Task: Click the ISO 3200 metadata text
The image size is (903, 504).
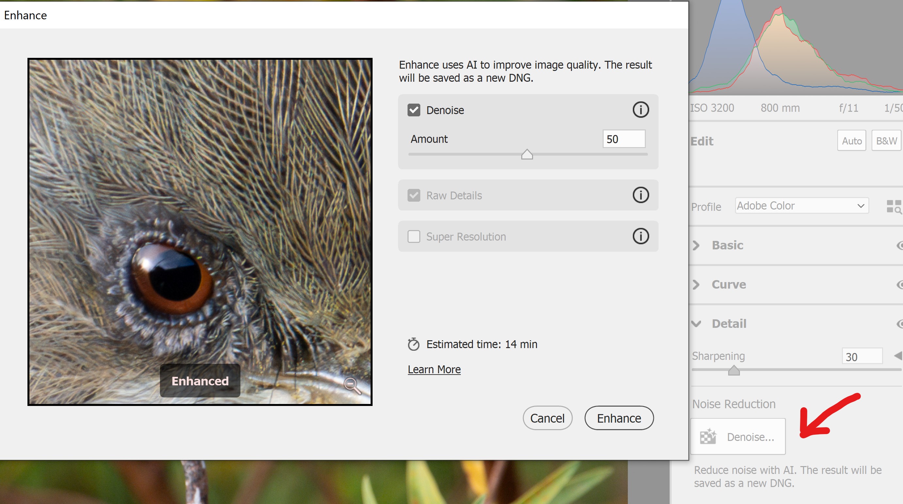Action: pyautogui.click(x=712, y=108)
